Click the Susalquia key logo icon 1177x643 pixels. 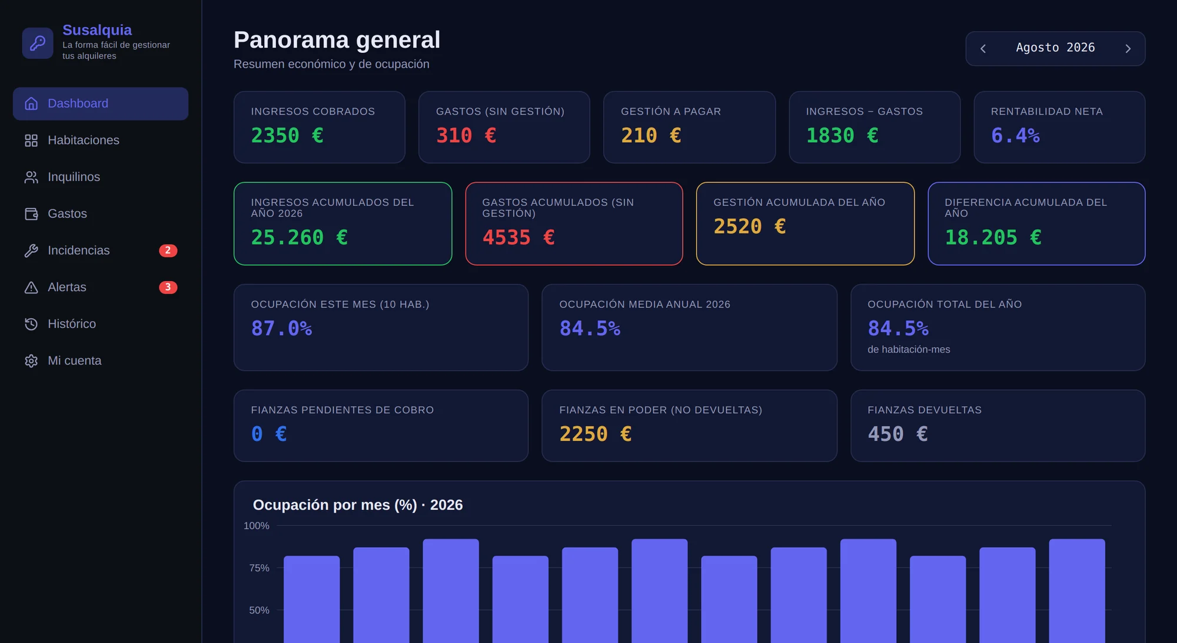tap(38, 43)
